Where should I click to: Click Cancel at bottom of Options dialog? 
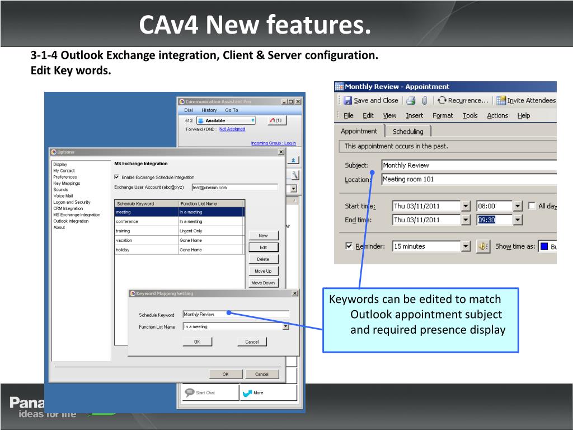tap(262, 374)
